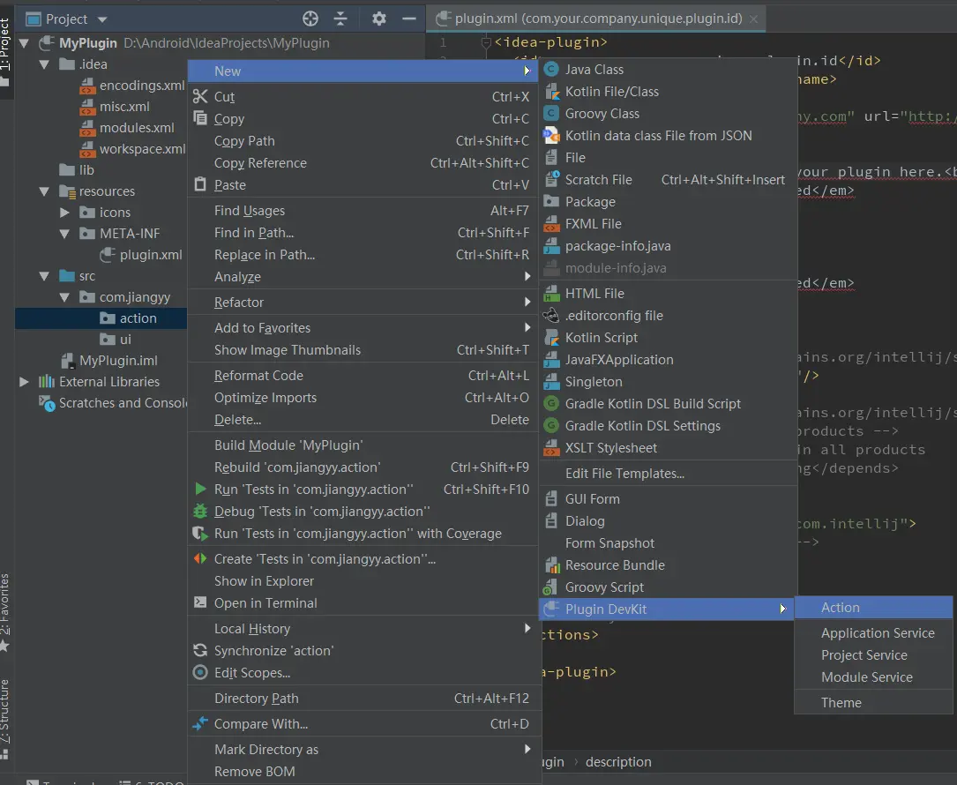The height and width of the screenshot is (785, 957).
Task: Click the collapse all icon in Project panel
Action: [x=340, y=19]
